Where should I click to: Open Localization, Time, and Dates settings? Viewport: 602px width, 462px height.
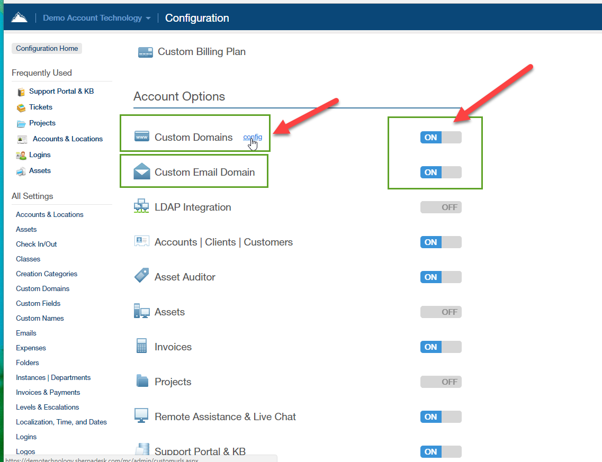(61, 422)
